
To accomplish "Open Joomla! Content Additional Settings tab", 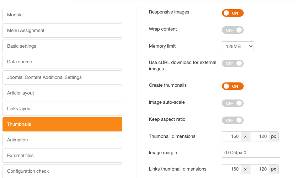I will (x=62, y=77).
